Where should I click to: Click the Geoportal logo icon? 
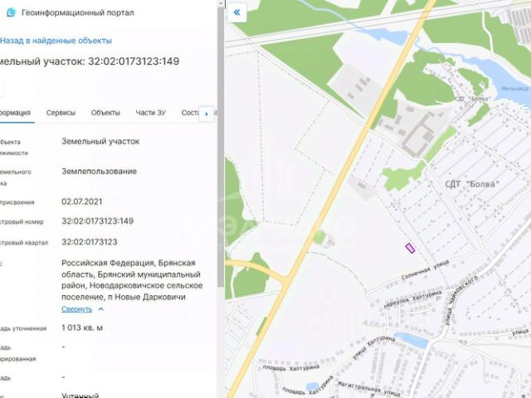pos(11,13)
